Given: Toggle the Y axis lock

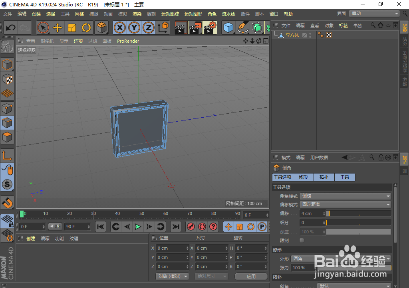Looking at the screenshot, I should click(x=134, y=28).
